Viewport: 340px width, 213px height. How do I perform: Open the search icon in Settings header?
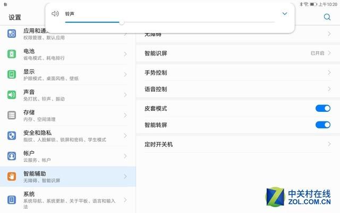click(327, 17)
